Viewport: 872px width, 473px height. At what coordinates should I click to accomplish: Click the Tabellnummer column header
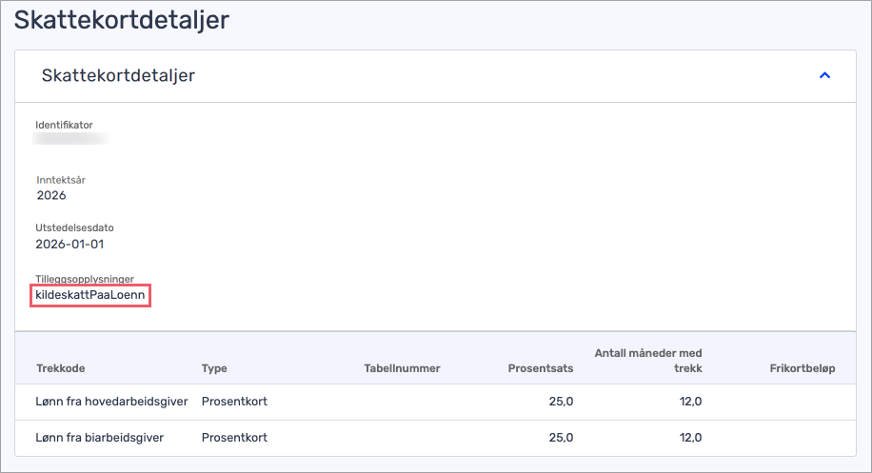point(402,368)
